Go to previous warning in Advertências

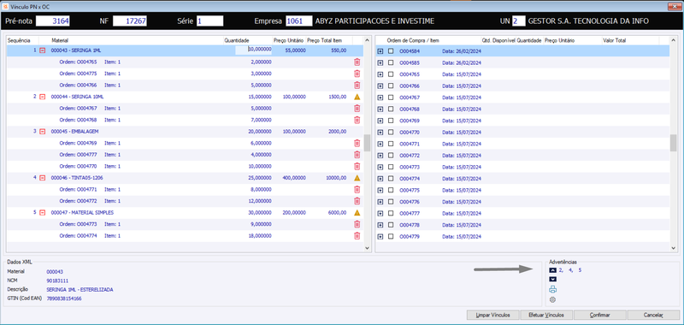[552, 270]
